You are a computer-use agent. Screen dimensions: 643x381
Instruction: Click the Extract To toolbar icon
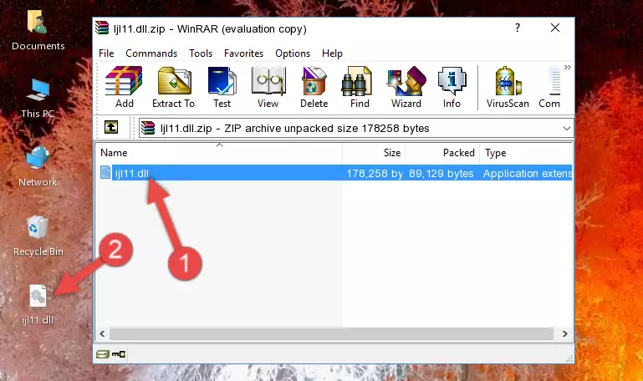pyautogui.click(x=173, y=87)
